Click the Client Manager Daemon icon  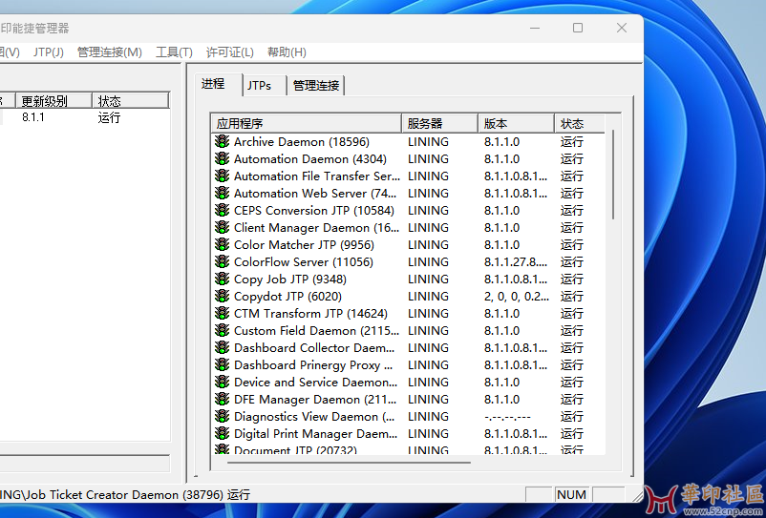tap(222, 227)
